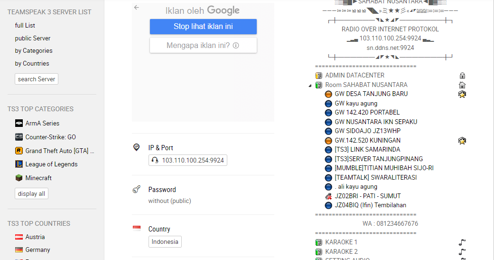The width and height of the screenshot is (494, 260).
Task: Click the music note icon on KARAOKE 2
Action: (462, 252)
